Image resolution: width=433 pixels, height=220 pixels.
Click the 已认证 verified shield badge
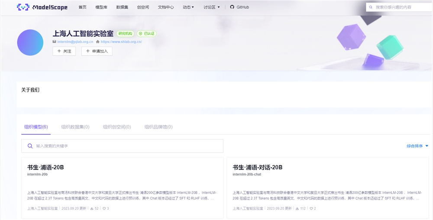coord(147,34)
